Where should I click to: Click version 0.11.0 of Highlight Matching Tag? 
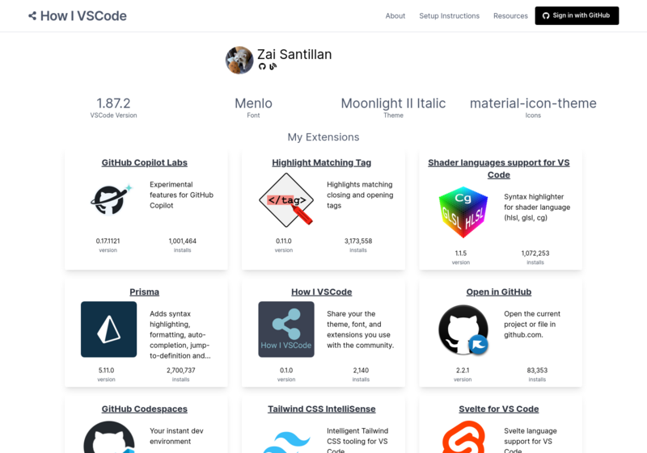[x=284, y=241]
